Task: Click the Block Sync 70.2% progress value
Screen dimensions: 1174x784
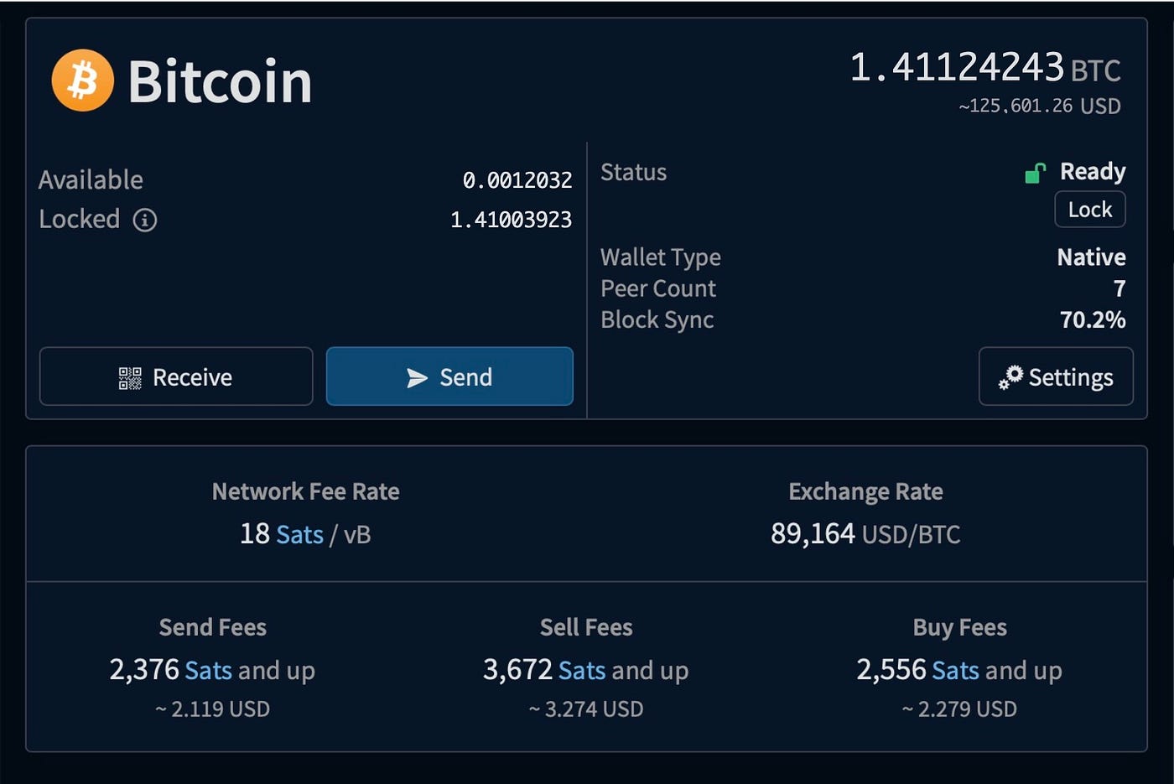Action: click(x=1093, y=319)
